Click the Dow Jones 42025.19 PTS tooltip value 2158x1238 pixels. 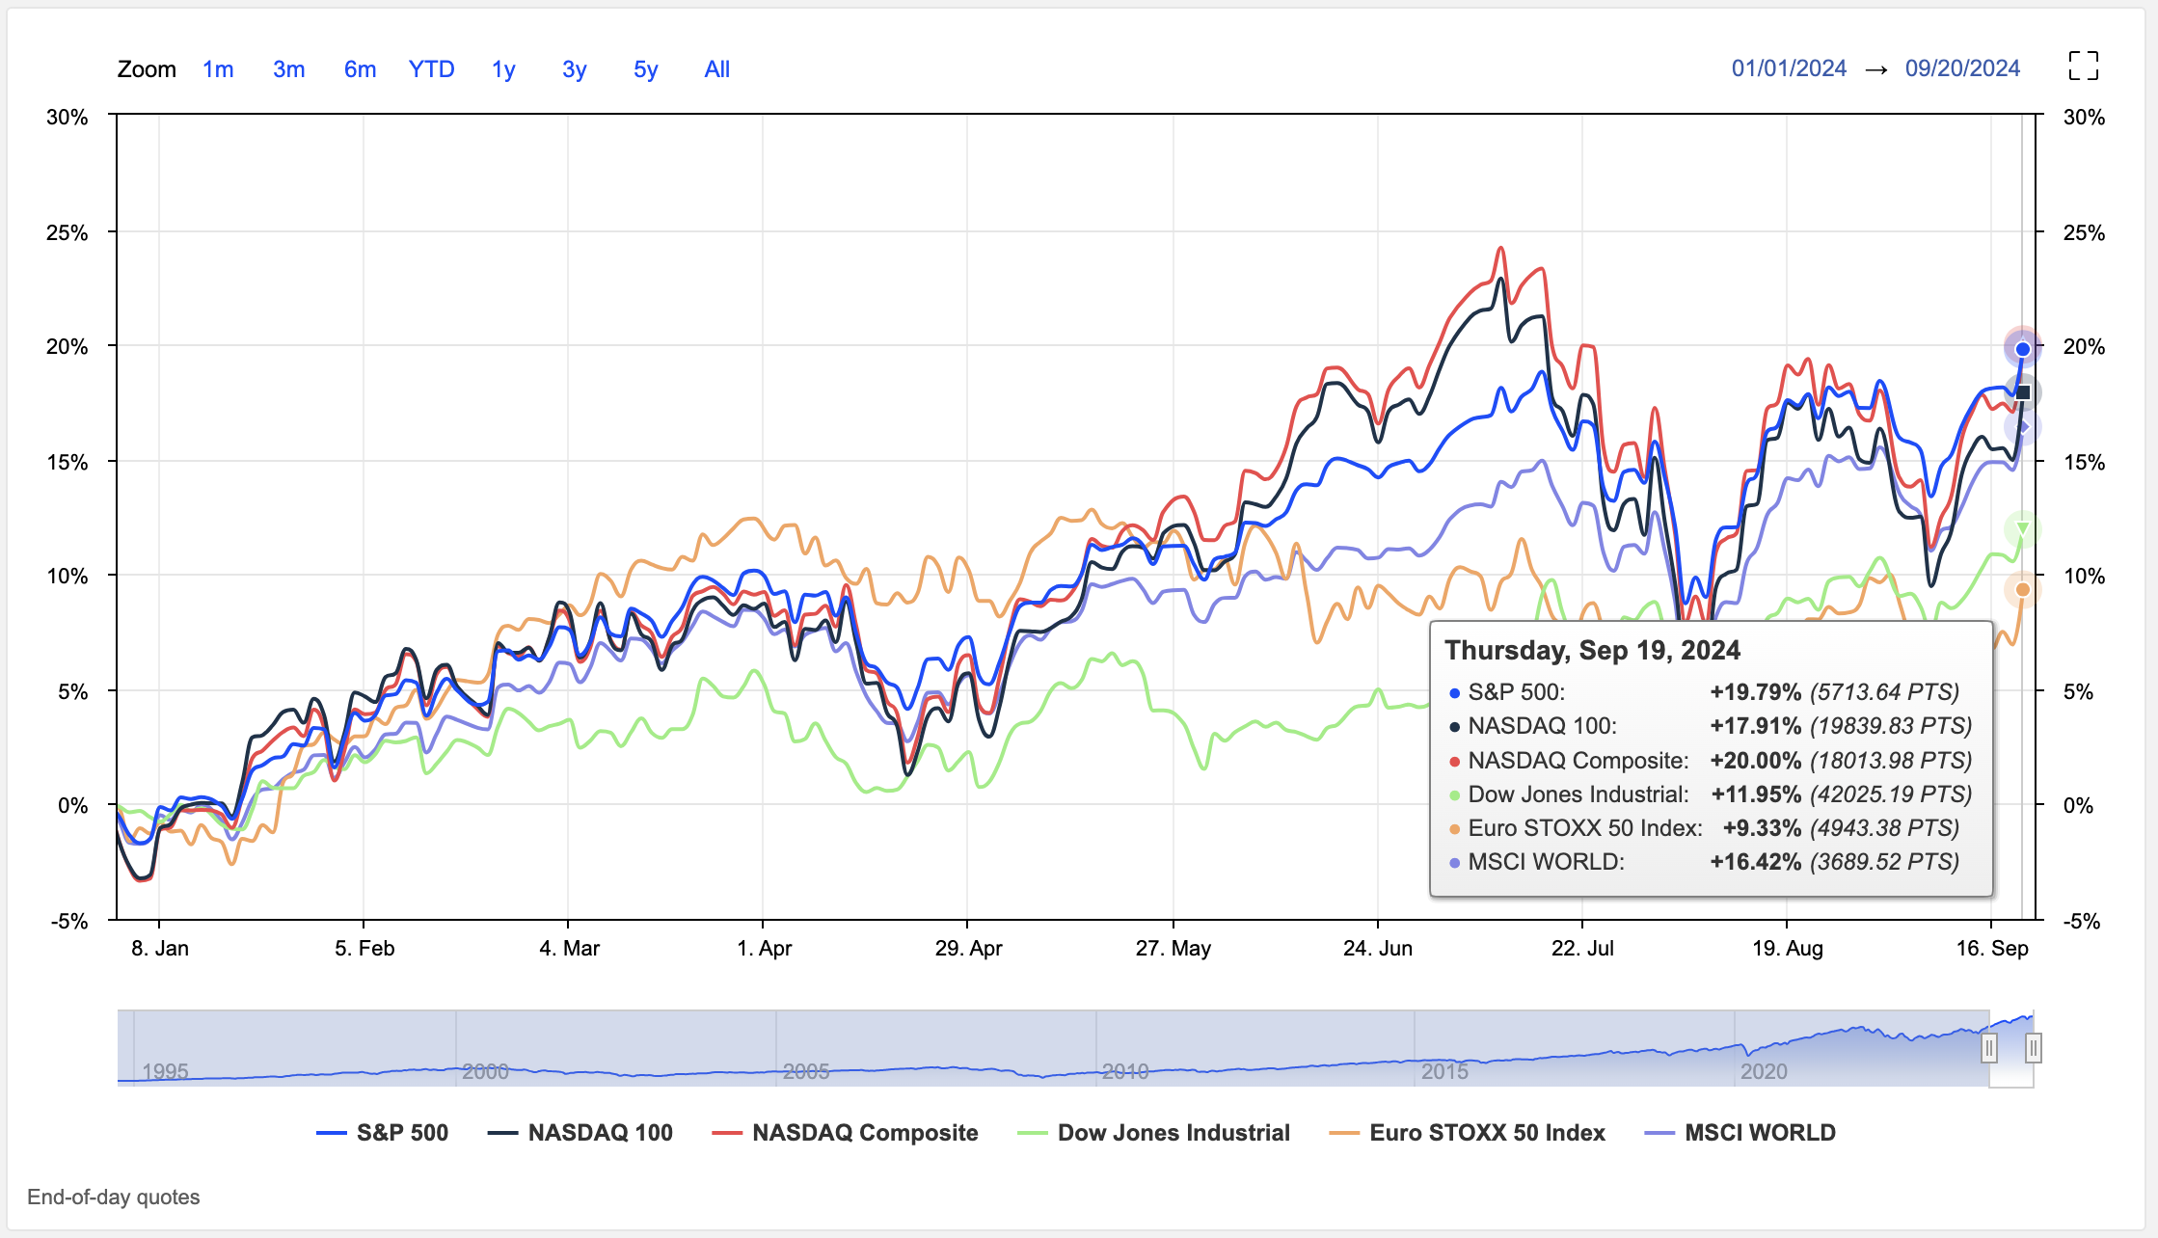pos(1890,794)
